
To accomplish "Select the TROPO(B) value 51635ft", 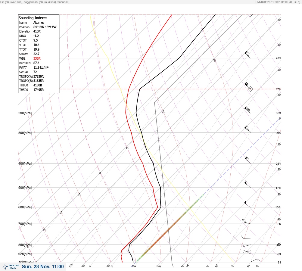I will point(39,81).
